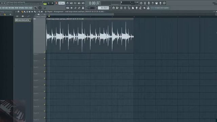Mute Track 7 with its green dot
The image size is (217, 122).
[44, 91]
